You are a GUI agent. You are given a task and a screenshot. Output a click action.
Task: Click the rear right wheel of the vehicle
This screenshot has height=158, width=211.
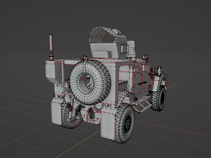[x=124, y=123]
